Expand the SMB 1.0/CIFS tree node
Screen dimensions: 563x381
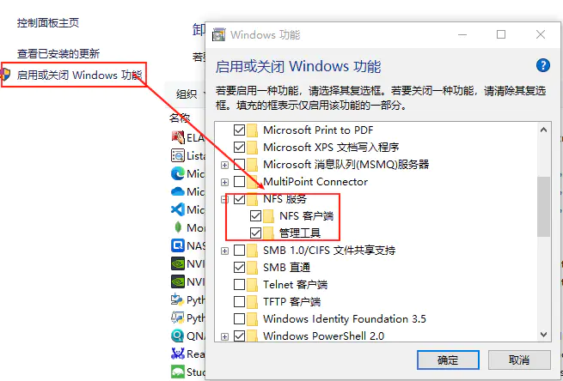click(x=224, y=251)
